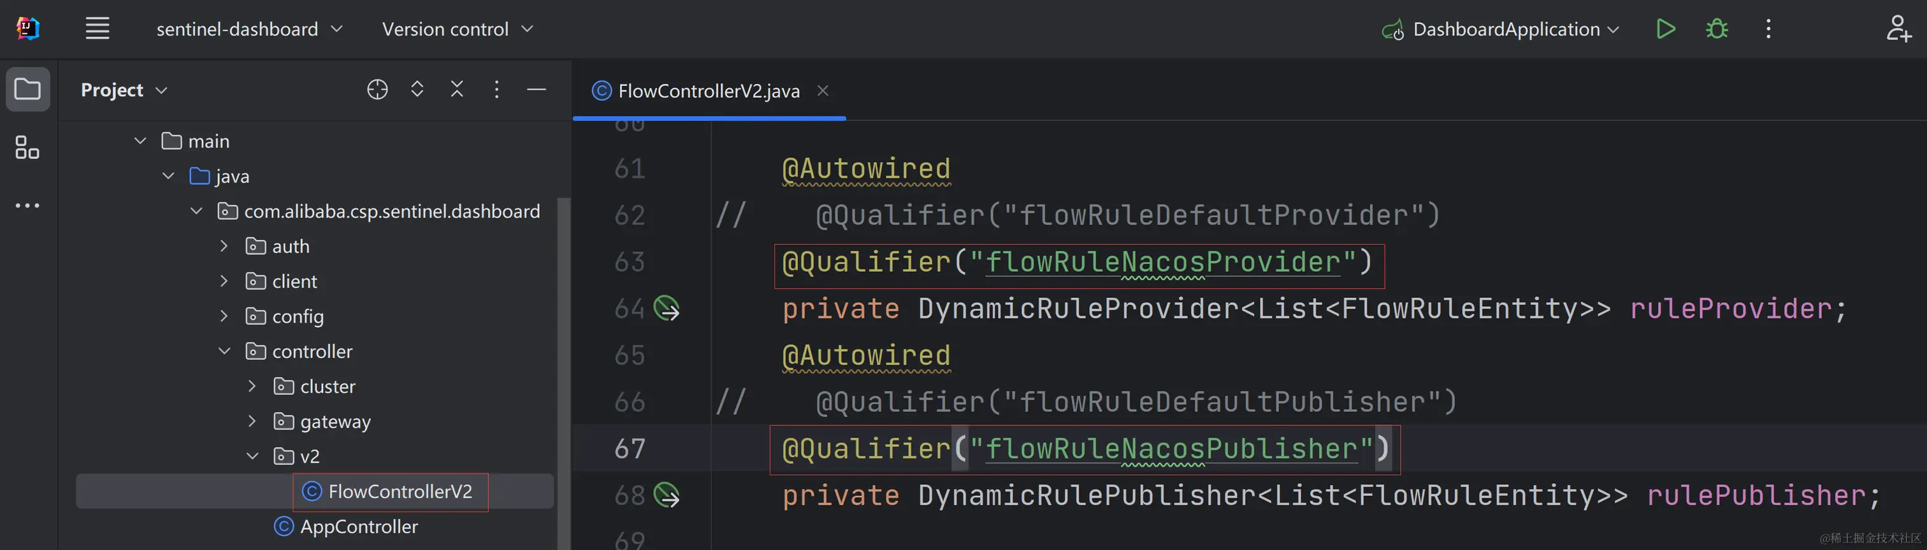The image size is (1927, 550).
Task: Open the More Actions kebab menu in the top toolbar
Action: pos(1768,29)
